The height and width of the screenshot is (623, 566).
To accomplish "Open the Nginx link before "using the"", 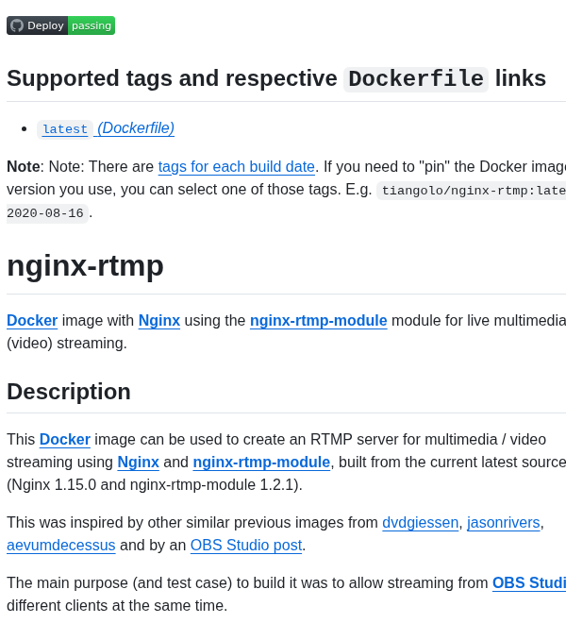I will click(159, 321).
